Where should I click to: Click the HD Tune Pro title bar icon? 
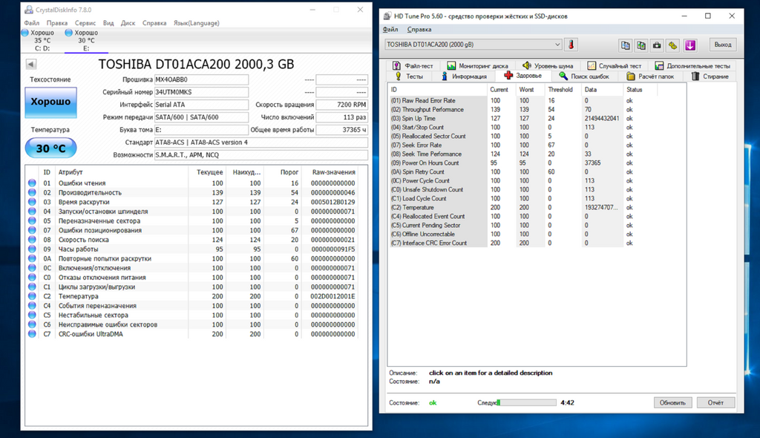point(387,16)
